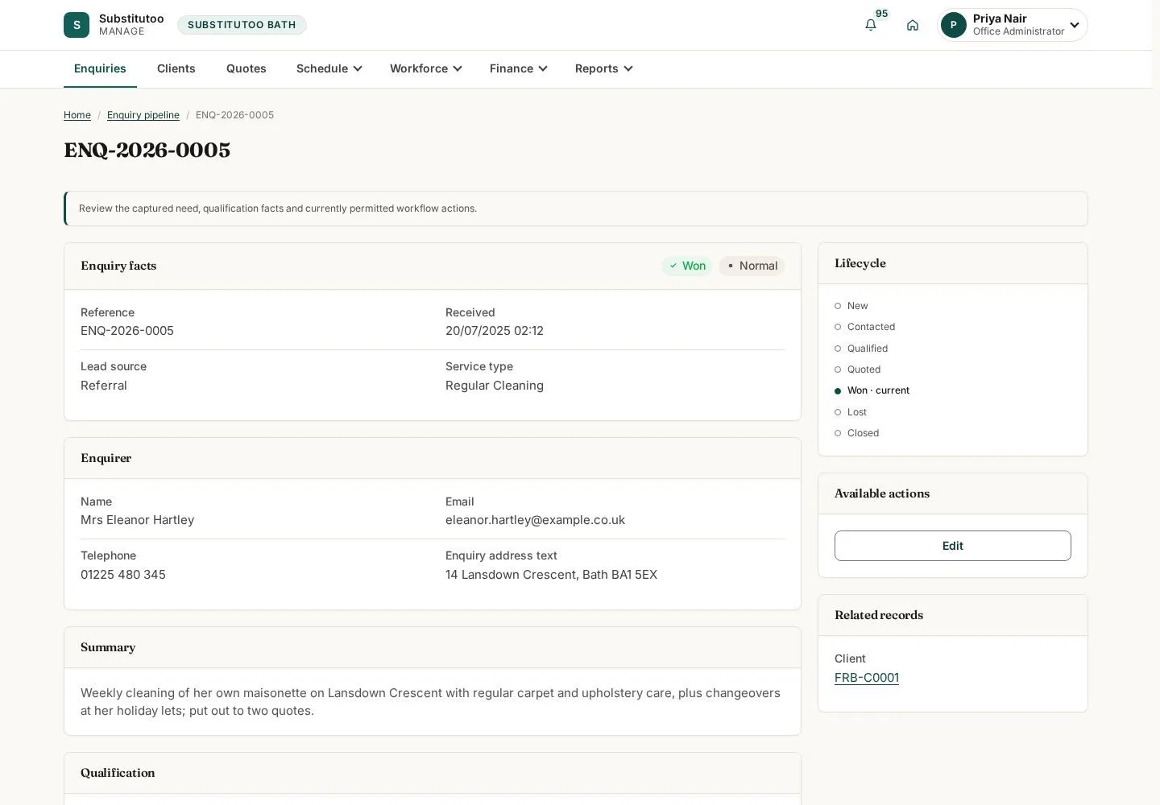The height and width of the screenshot is (805, 1160).
Task: Open the Schedule dropdown menu
Action: pyautogui.click(x=329, y=68)
